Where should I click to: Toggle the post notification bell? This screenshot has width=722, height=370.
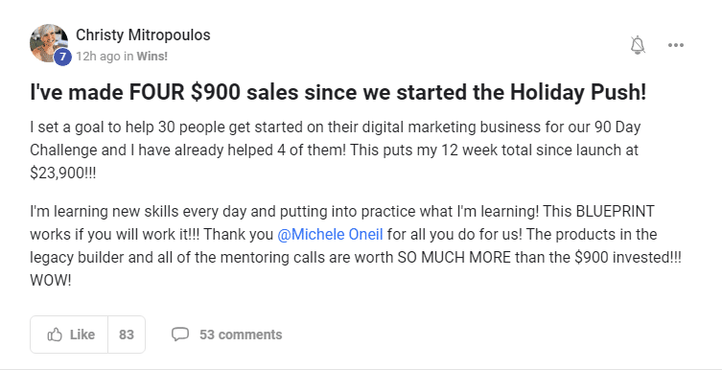(638, 45)
